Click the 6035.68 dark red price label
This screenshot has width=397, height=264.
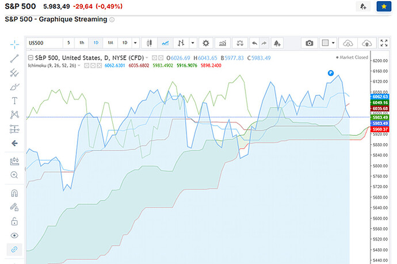[x=380, y=109]
